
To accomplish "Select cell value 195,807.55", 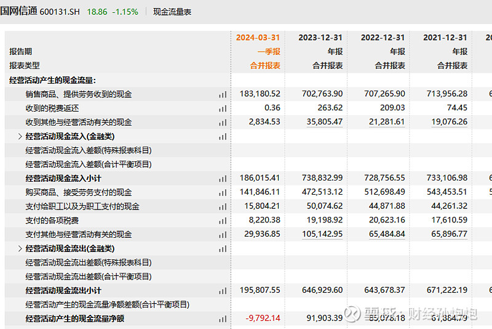I will point(260,290).
